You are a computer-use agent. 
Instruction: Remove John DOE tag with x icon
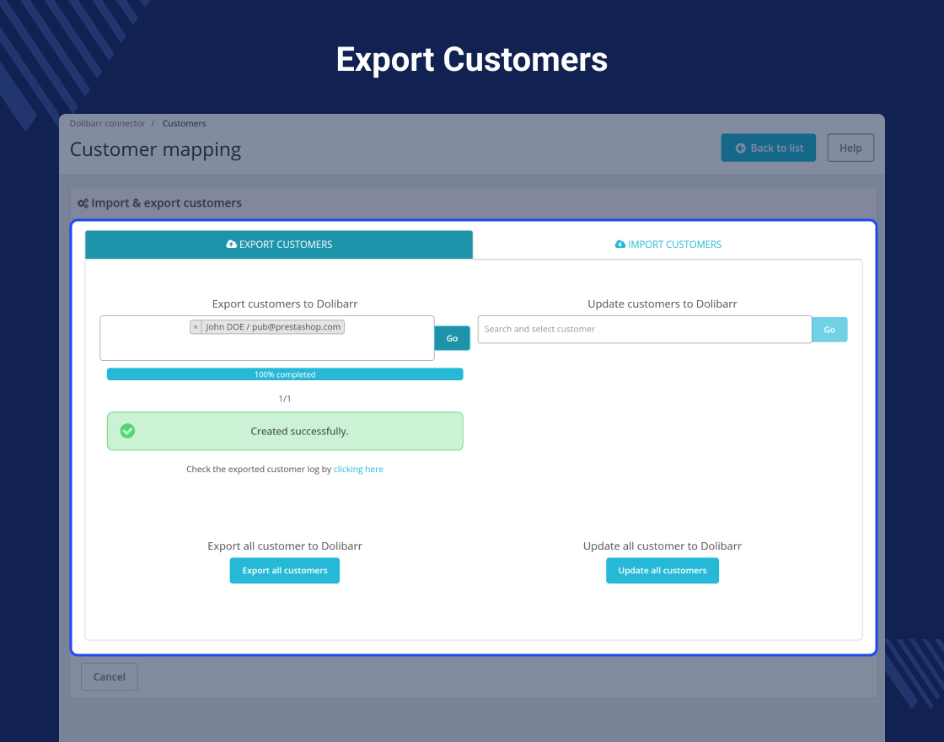pyautogui.click(x=196, y=327)
